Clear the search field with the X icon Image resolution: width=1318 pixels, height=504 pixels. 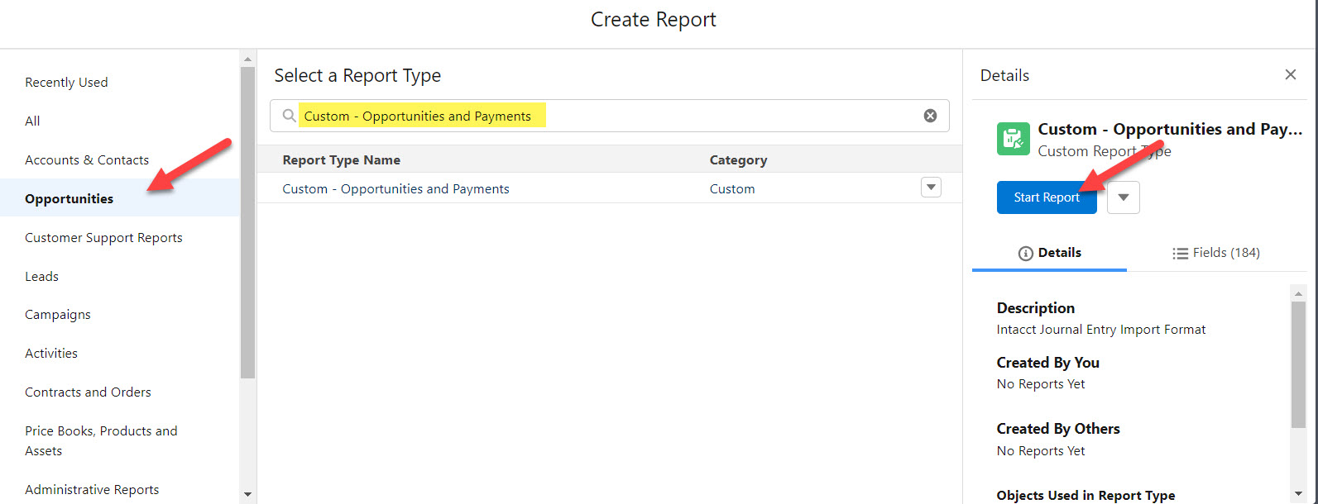(930, 116)
